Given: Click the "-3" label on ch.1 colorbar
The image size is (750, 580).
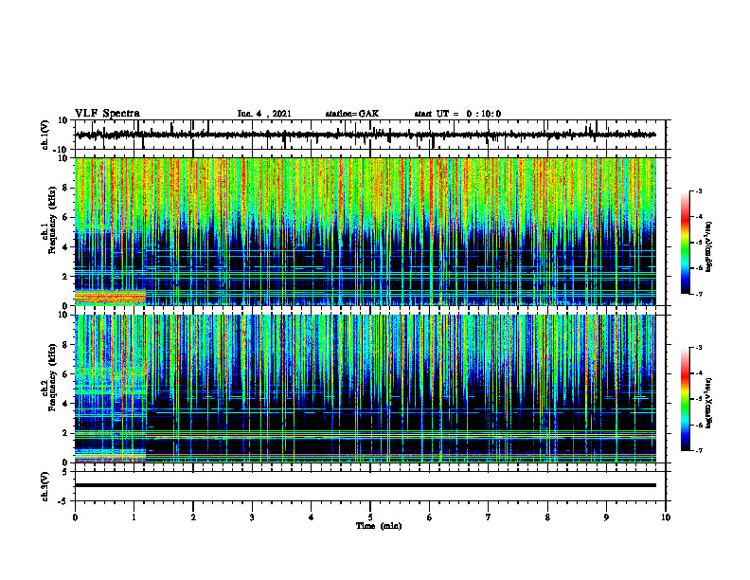Looking at the screenshot, I should pyautogui.click(x=698, y=191).
